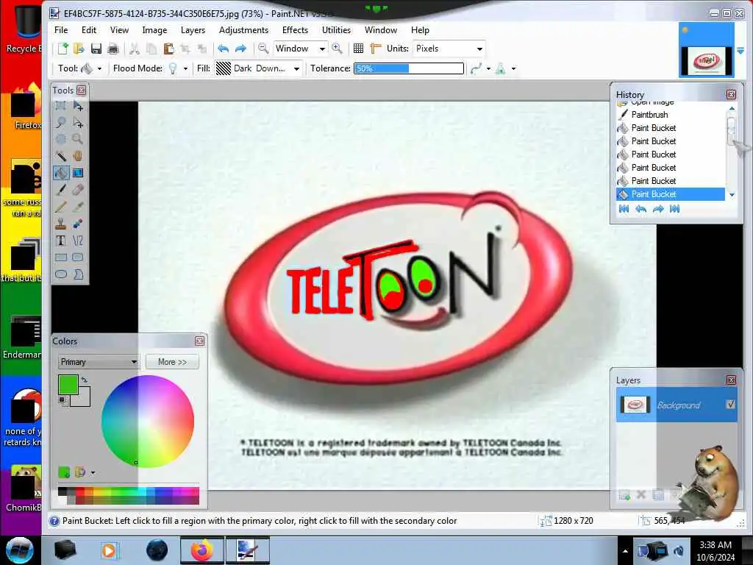Click the green primary color swatch

pos(68,385)
